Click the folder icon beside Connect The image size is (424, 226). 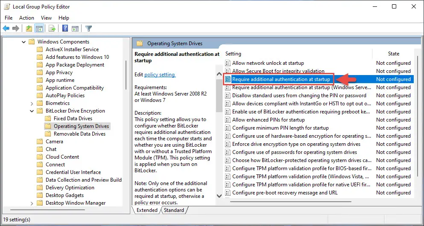(x=40, y=165)
